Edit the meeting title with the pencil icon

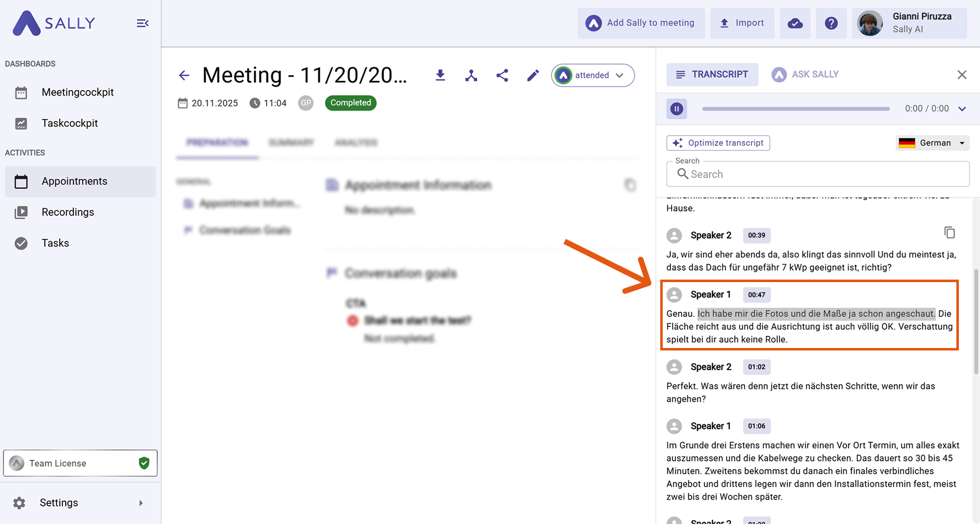[532, 75]
